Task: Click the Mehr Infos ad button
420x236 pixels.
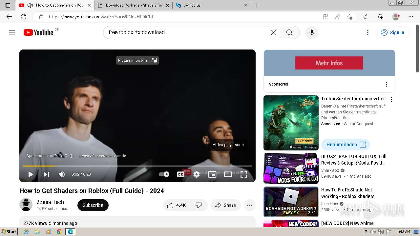Action: 329,63
